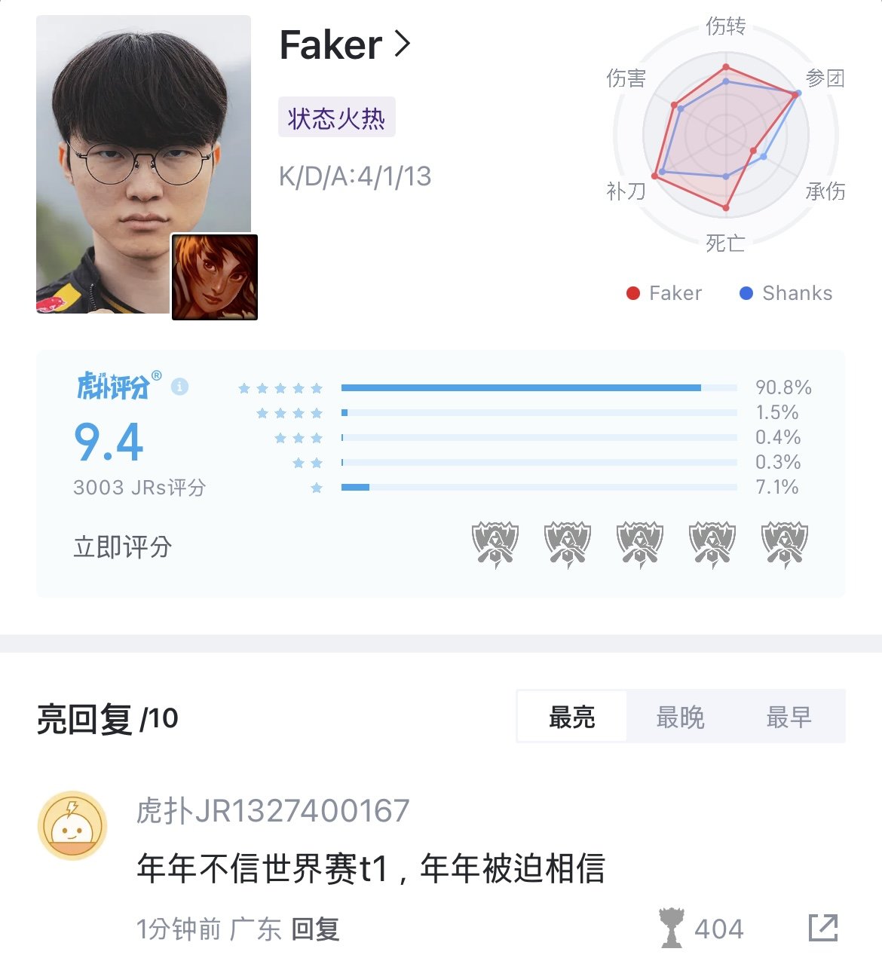Viewport: 882px width, 964px height.
Task: Click the 回复 reply link
Action: 316,929
